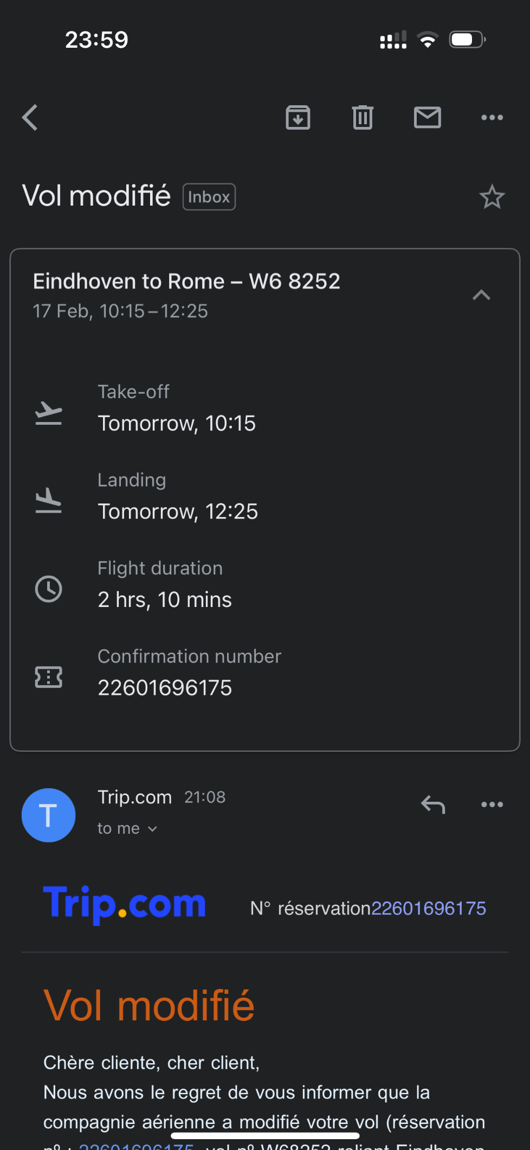Delete the email with trash icon
The image size is (530, 1150).
point(363,118)
